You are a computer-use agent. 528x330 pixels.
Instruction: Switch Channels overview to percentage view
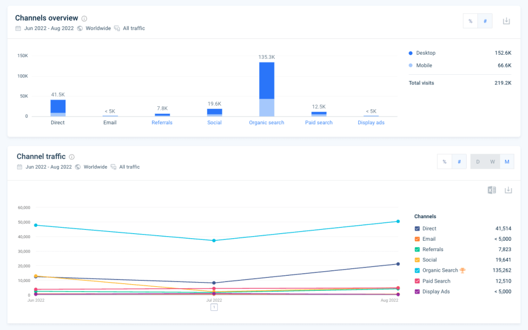(470, 21)
